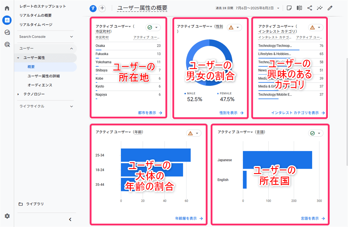Viewport: 348px width, 227px height.
Task: Click the 25-34 age bar
Action: point(156,155)
